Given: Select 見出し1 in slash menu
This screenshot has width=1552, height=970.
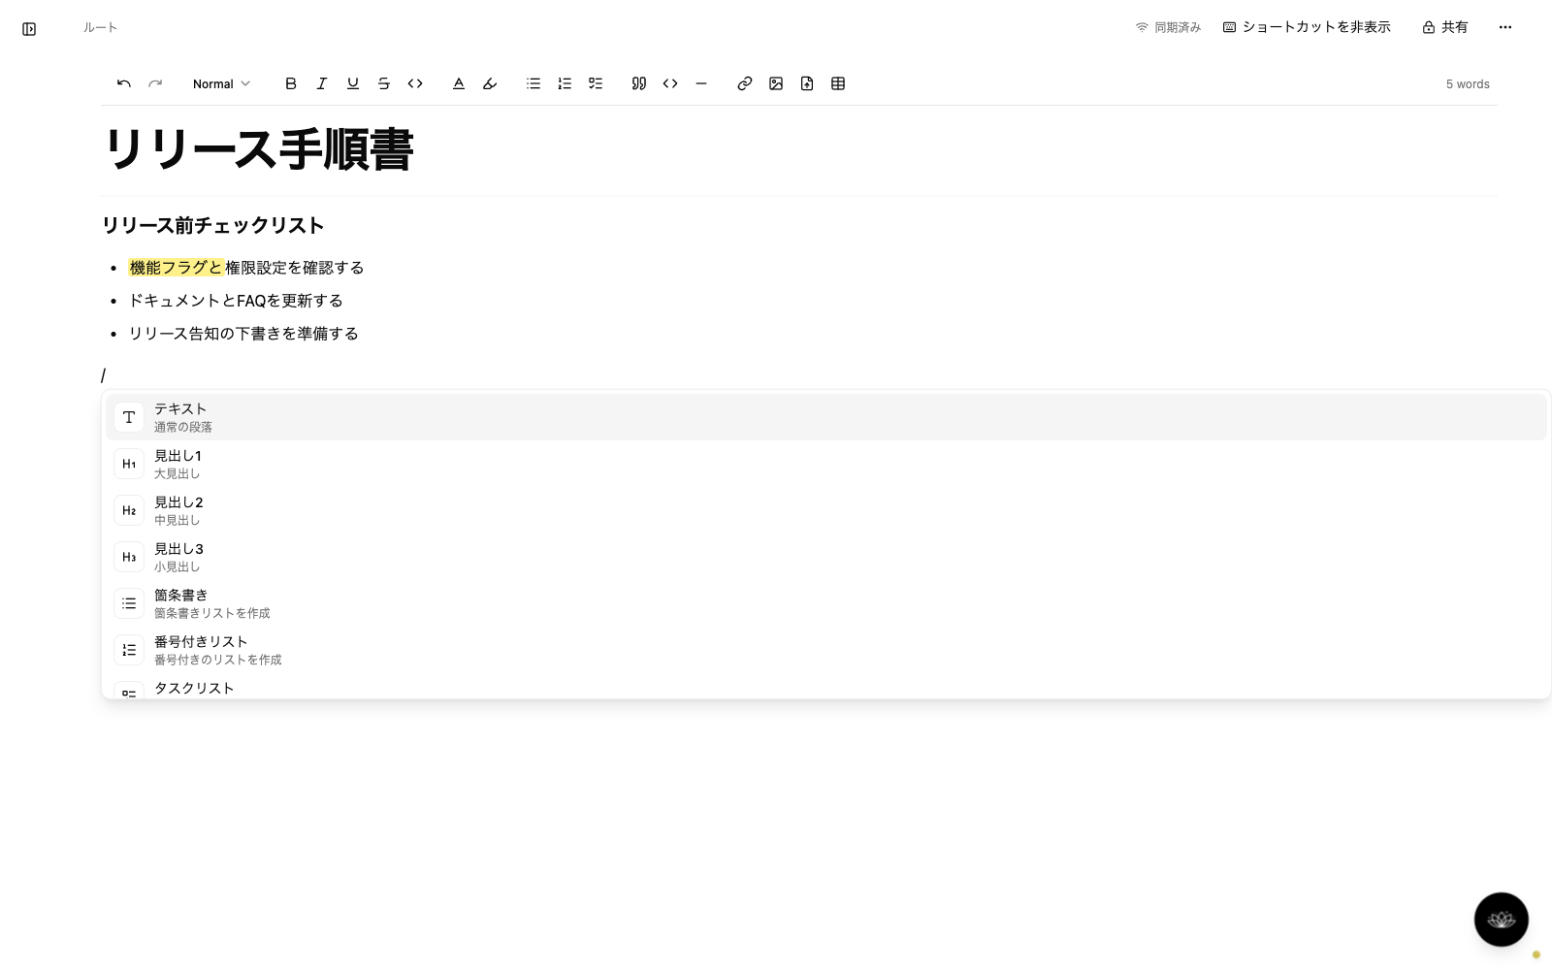Looking at the screenshot, I should pos(825,464).
